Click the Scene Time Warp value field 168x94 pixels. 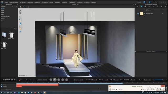click(x=132, y=80)
